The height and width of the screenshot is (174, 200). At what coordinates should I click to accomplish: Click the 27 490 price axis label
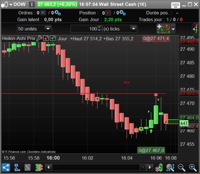pyautogui.click(x=187, y=49)
